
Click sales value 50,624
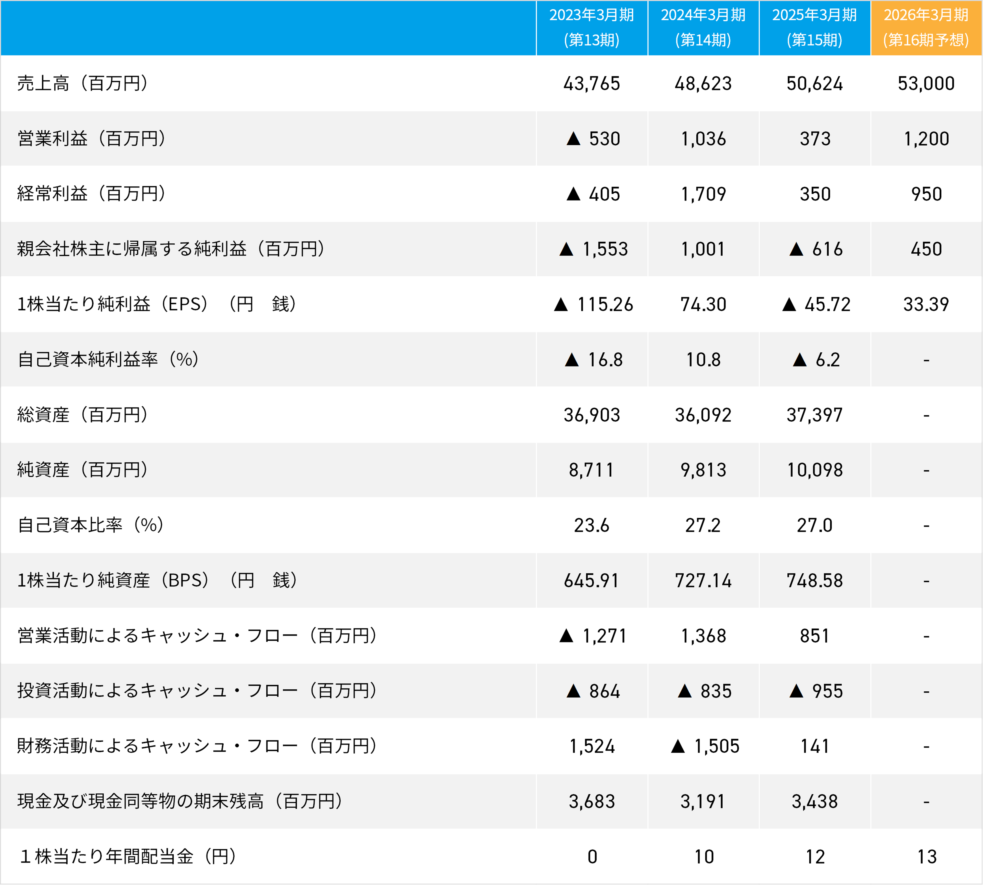pyautogui.click(x=814, y=84)
